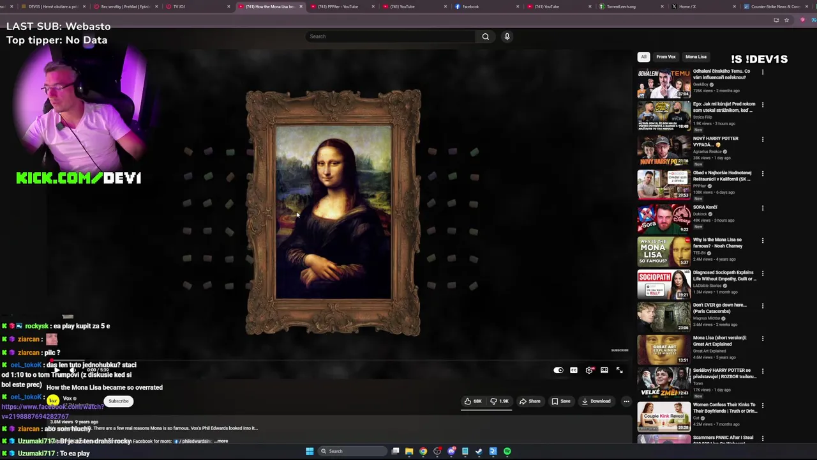This screenshot has height=460, width=817.
Task: Open the Vox channel avatar
Action: [x=53, y=401]
